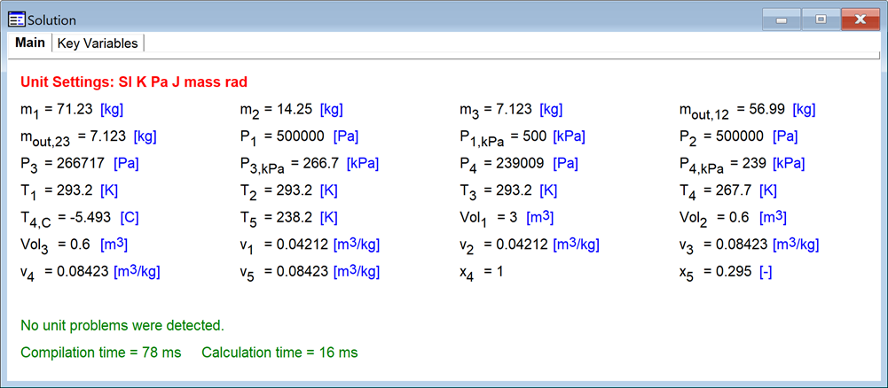Click the [kg] unit next to m2

[331, 110]
